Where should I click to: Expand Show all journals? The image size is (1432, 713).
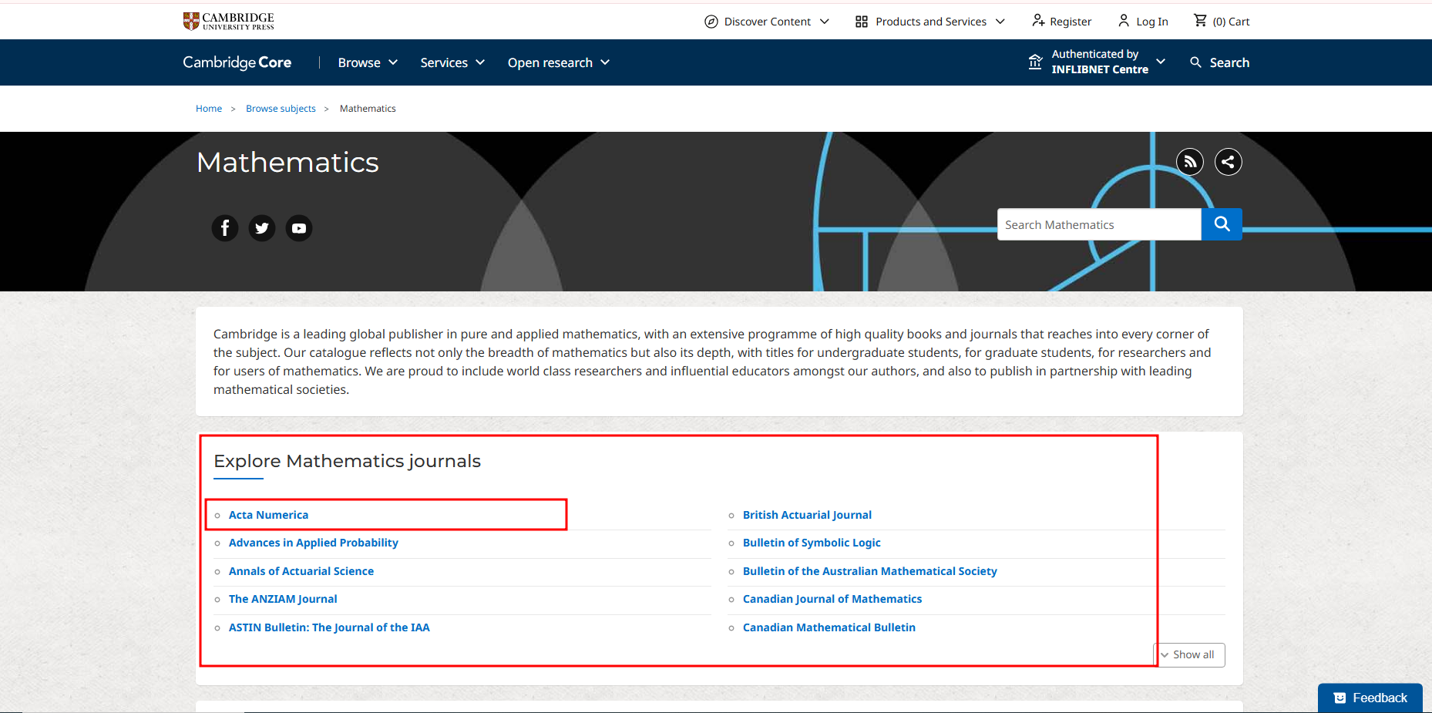1188,654
